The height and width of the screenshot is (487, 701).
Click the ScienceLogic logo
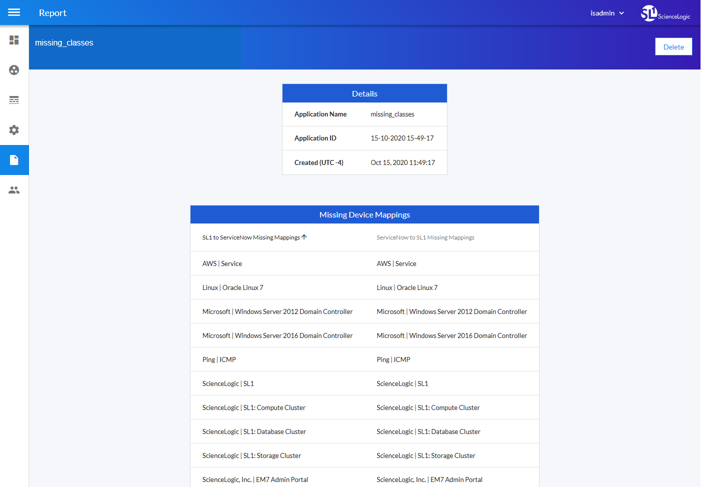pos(665,13)
